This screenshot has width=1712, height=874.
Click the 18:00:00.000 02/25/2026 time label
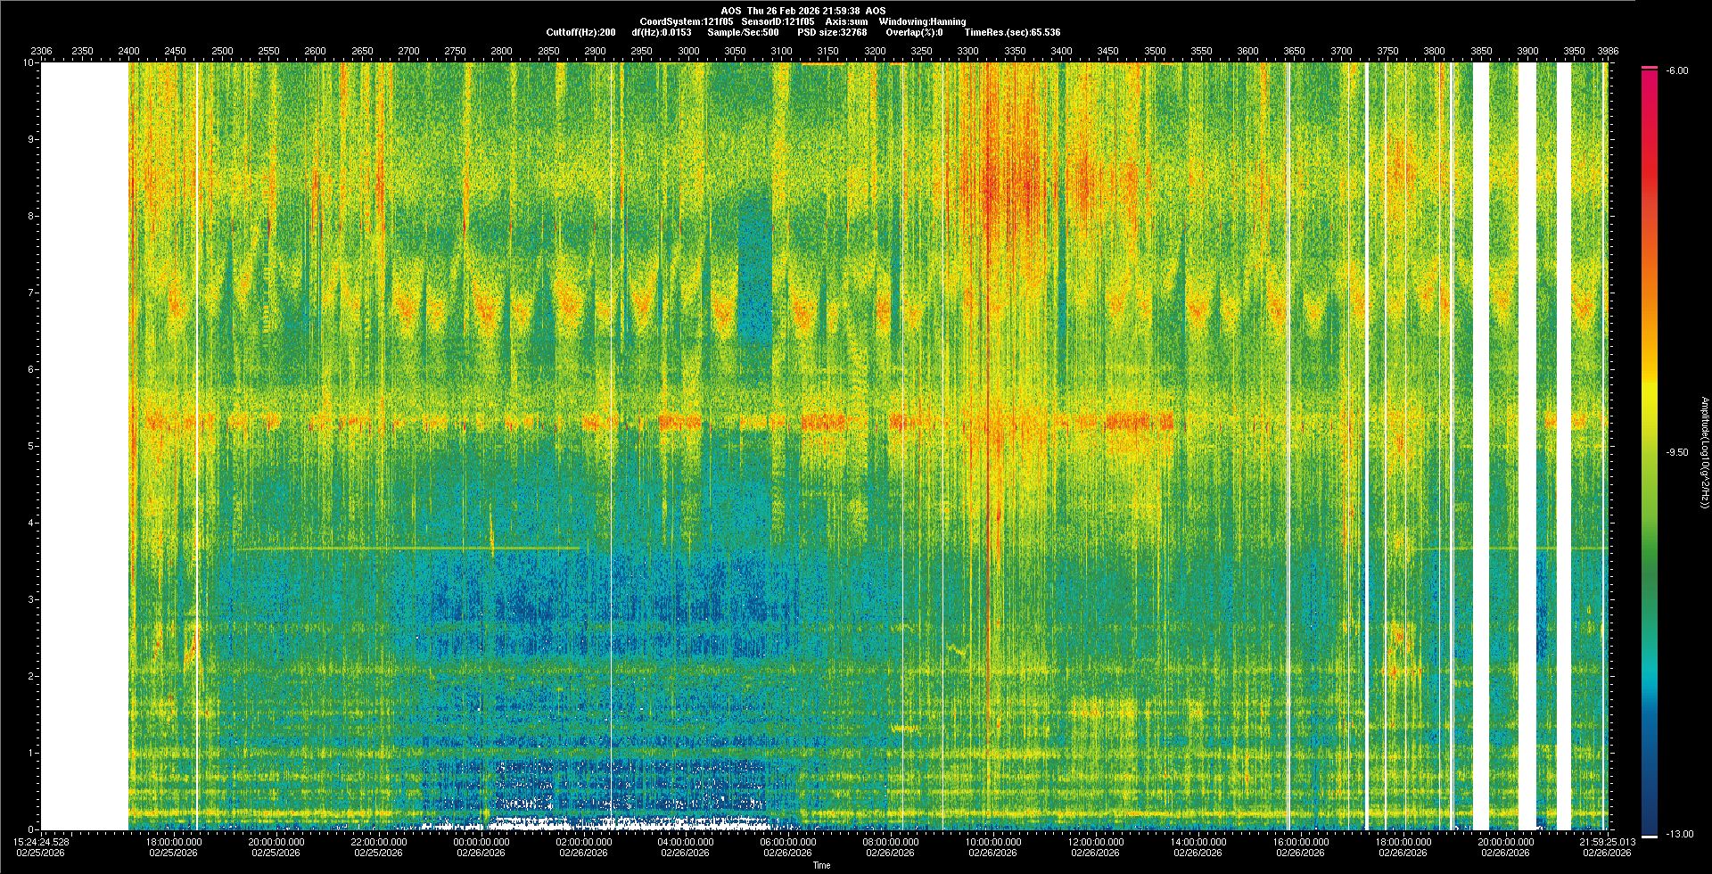[x=174, y=846]
